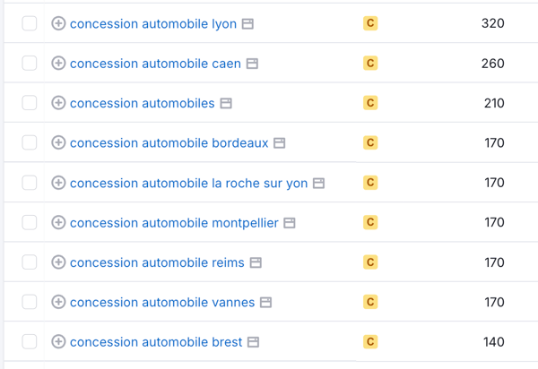The height and width of the screenshot is (369, 538).
Task: Click SERP icon beside concession automobile montpellier
Action: (290, 223)
